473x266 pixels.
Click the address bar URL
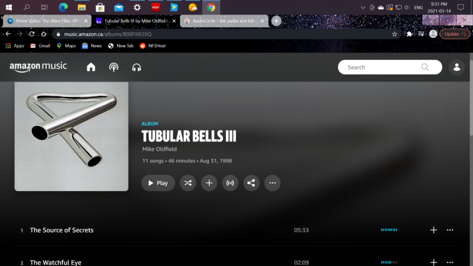click(x=108, y=34)
